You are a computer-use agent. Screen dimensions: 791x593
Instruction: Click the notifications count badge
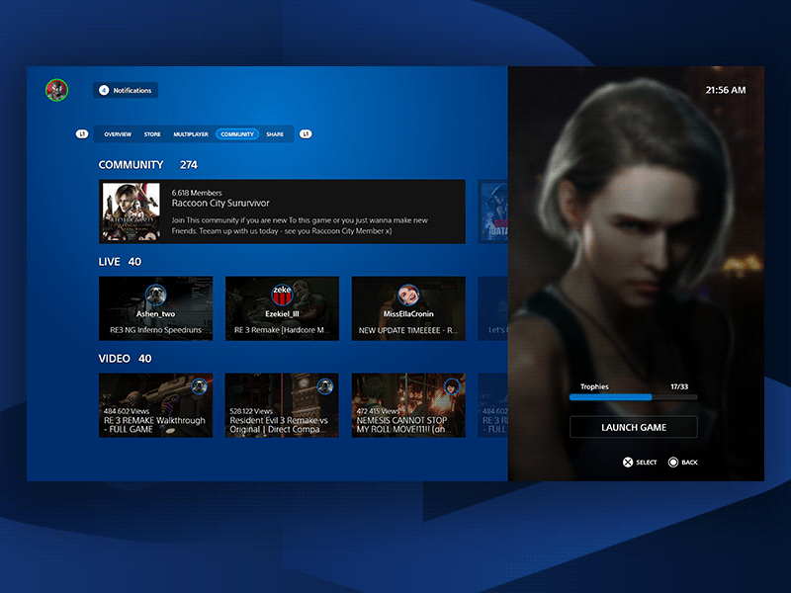click(104, 90)
